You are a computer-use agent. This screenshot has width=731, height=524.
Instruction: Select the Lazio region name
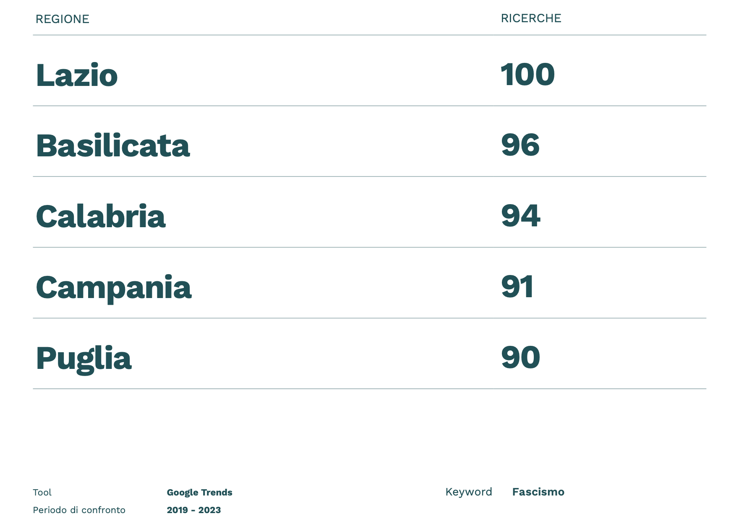click(77, 75)
